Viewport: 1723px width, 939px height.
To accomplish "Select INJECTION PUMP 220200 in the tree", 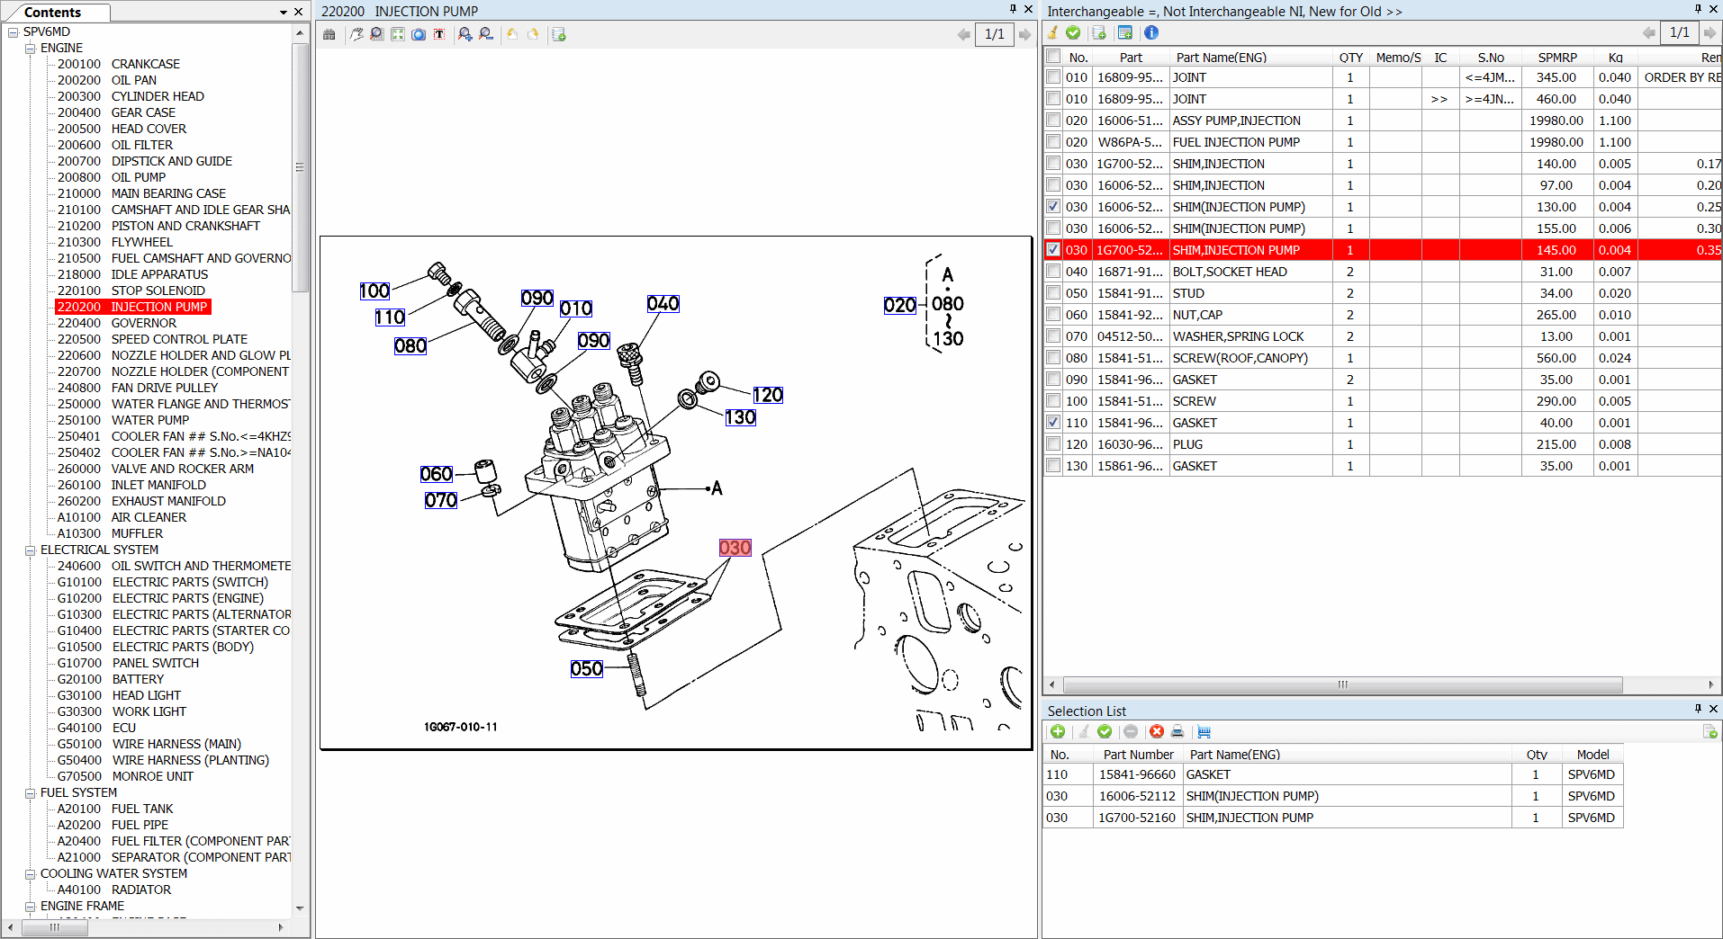I will coord(133,306).
